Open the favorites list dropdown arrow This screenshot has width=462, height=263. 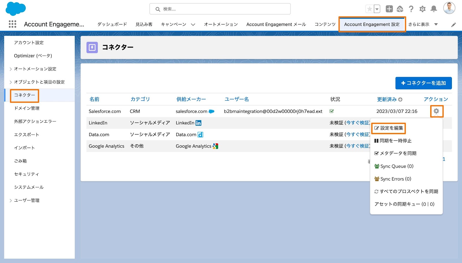click(x=377, y=9)
